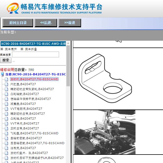
Task: Click document icon beside 使轴组件保持平衡,B4204T27
Action: coord(7,99)
